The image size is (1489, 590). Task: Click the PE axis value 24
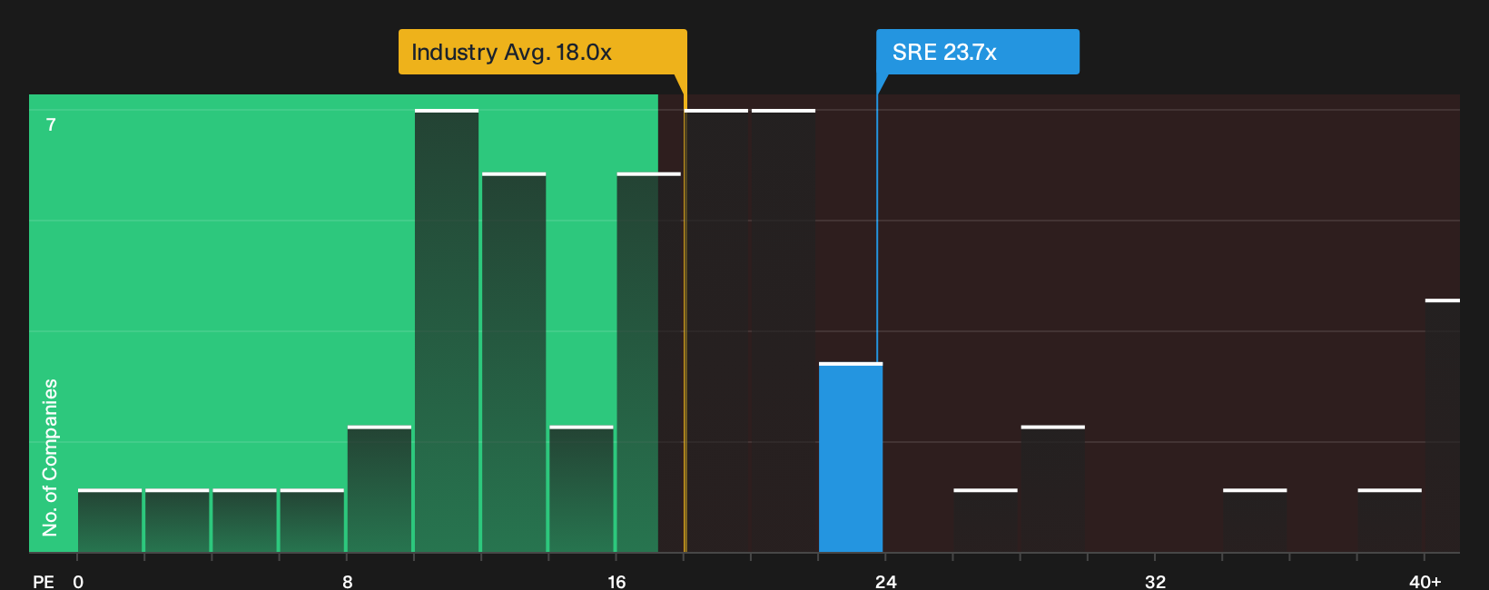click(886, 581)
